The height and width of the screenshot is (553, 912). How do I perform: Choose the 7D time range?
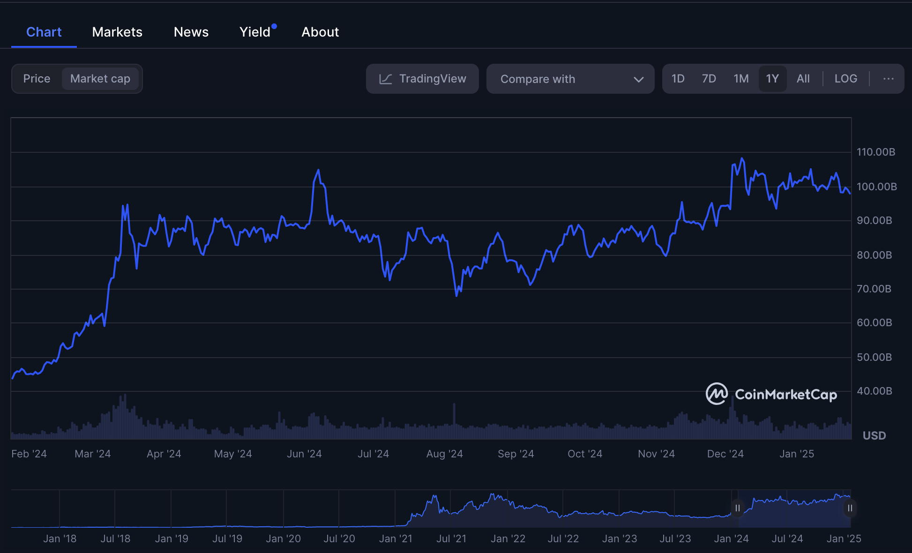pyautogui.click(x=709, y=79)
